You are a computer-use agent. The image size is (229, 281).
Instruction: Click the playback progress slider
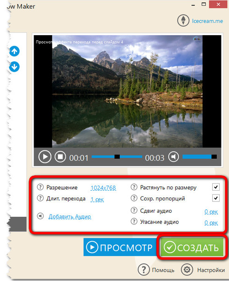pos(117,157)
